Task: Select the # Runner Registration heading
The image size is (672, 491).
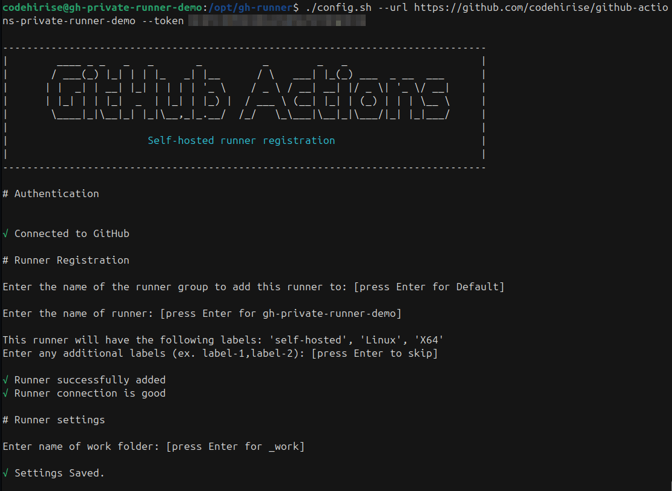Action: [66, 261]
